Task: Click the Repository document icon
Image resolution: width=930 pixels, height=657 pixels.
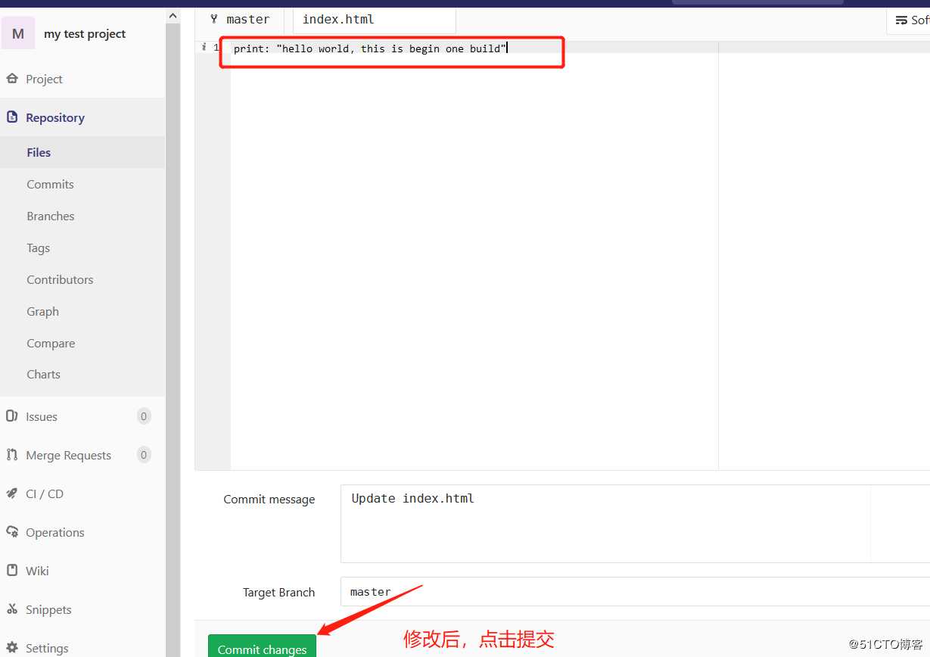Action: click(x=11, y=117)
